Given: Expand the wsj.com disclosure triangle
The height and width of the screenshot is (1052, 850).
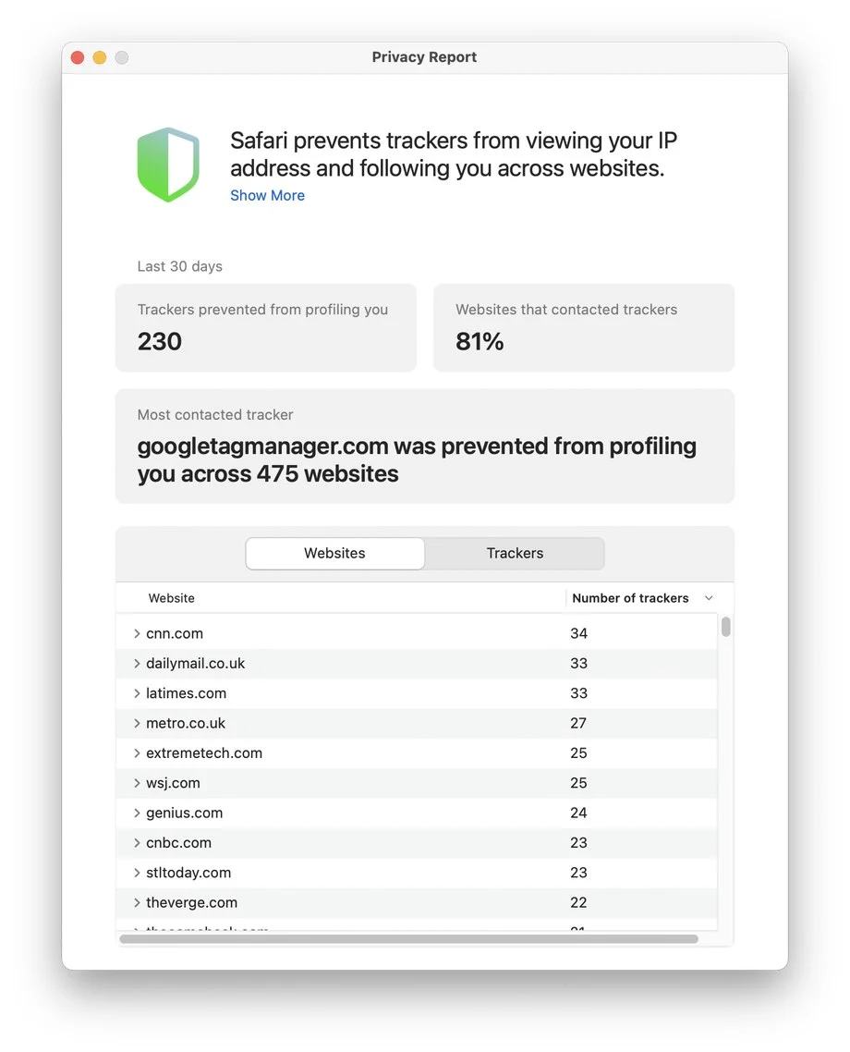Looking at the screenshot, I should tap(137, 783).
